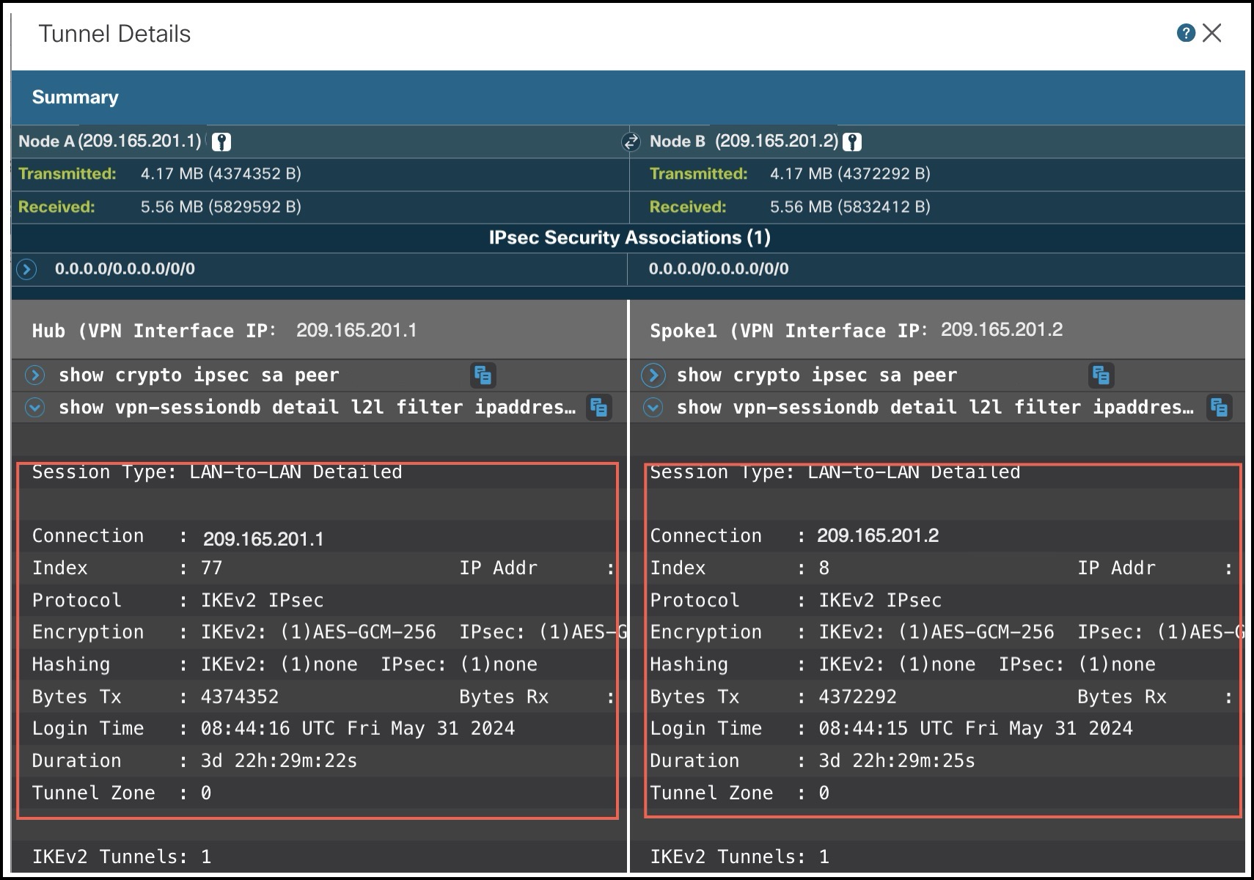The height and width of the screenshot is (880, 1254).
Task: Click Node B 0.0.0.0/0.0.0.0/0/0 entry
Action: pyautogui.click(x=719, y=269)
